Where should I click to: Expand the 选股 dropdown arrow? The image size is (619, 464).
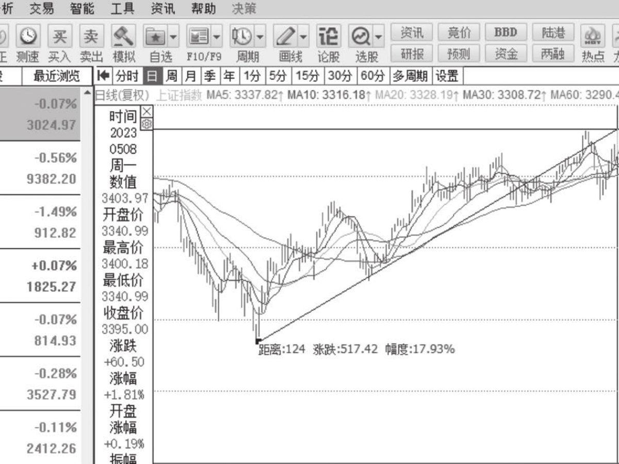tap(379, 37)
